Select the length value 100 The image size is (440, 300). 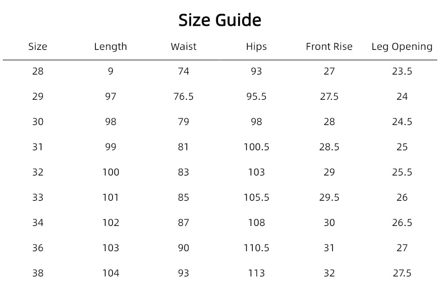click(x=110, y=172)
